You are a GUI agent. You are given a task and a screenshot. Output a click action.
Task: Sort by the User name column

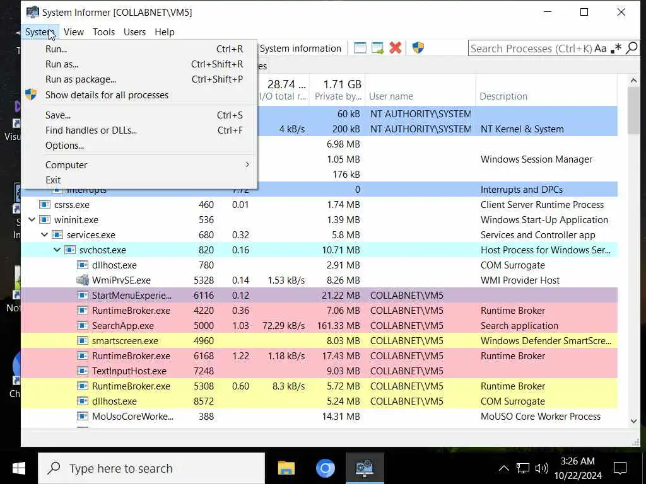[x=420, y=89]
